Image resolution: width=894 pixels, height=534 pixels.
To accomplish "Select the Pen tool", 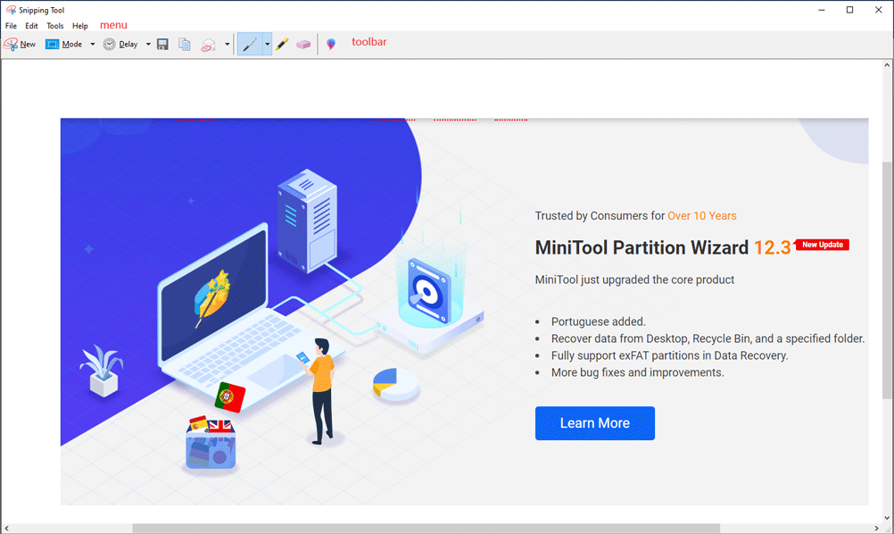I will [250, 45].
